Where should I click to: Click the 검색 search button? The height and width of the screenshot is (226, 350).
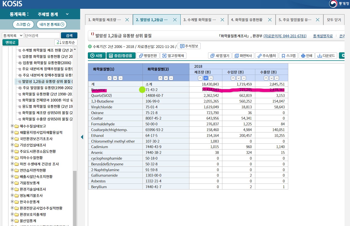coord(69,35)
